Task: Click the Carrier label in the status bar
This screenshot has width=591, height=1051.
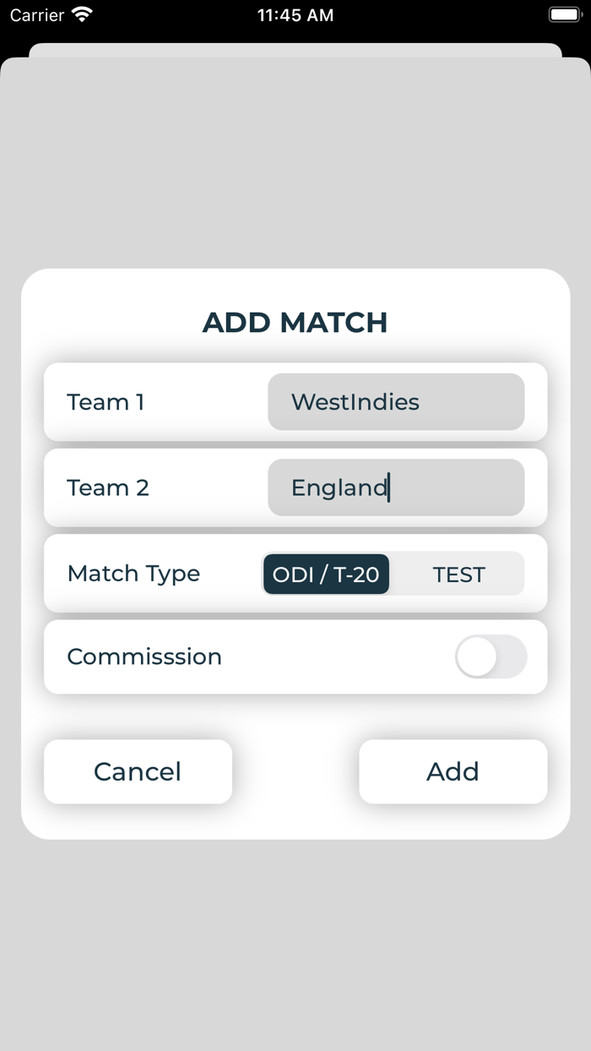Action: tap(34, 14)
